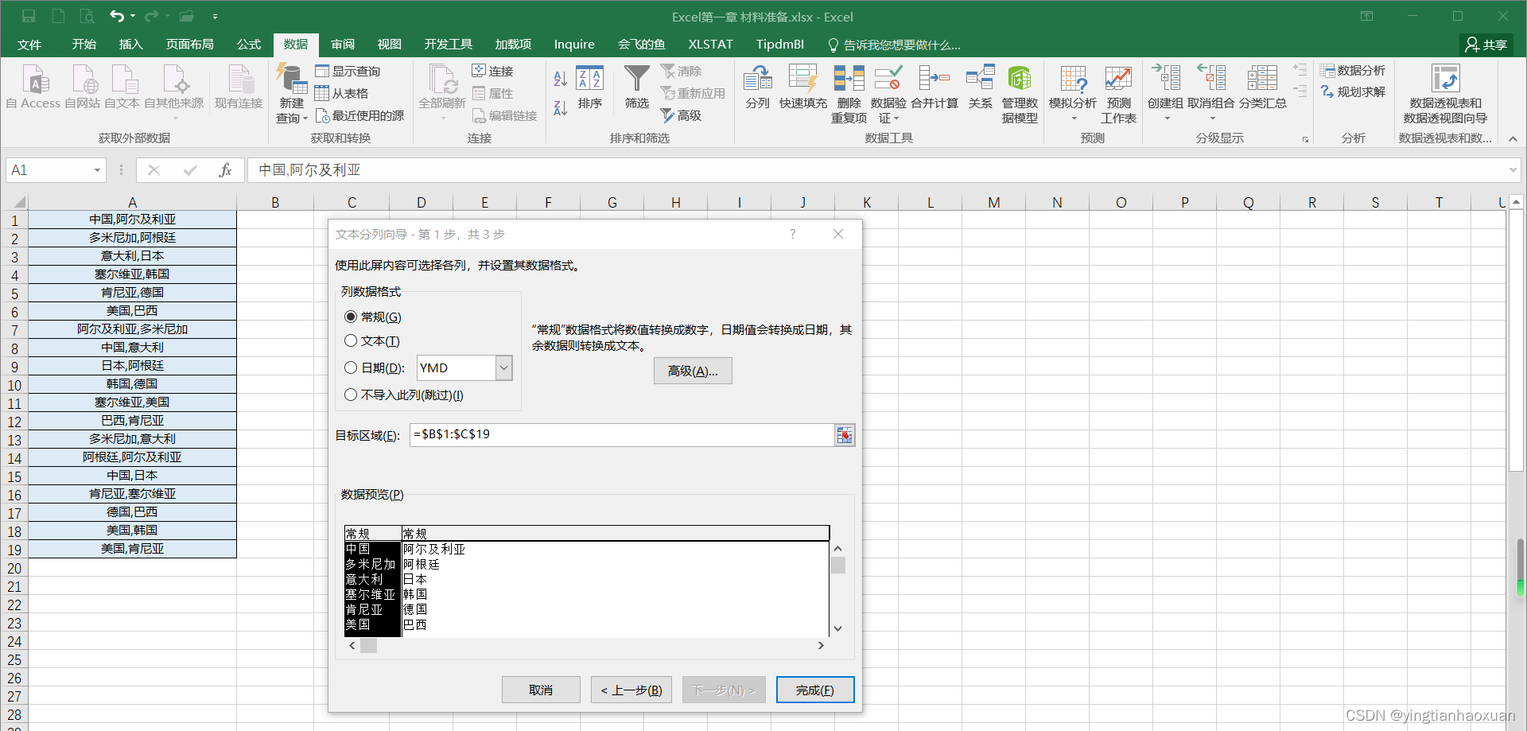This screenshot has height=731, width=1527.
Task: Click Manage Data Model (管理数据模型) icon
Action: point(1020,80)
